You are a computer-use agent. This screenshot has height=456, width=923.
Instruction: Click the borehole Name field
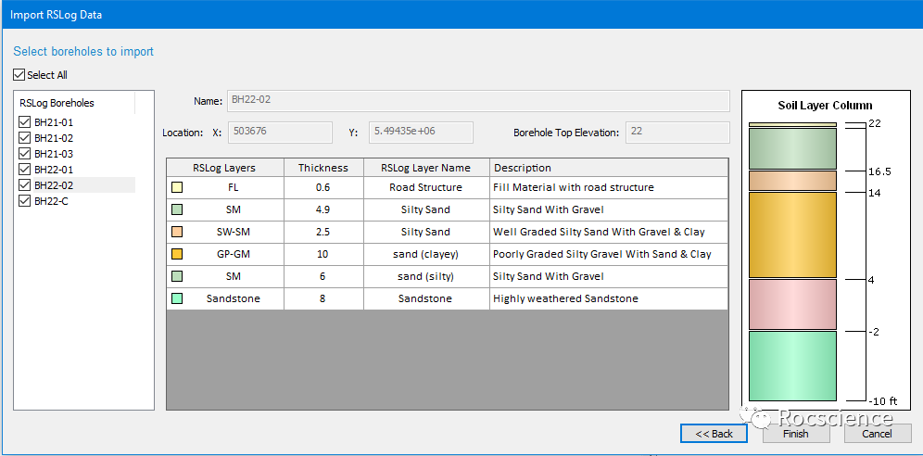click(x=477, y=100)
